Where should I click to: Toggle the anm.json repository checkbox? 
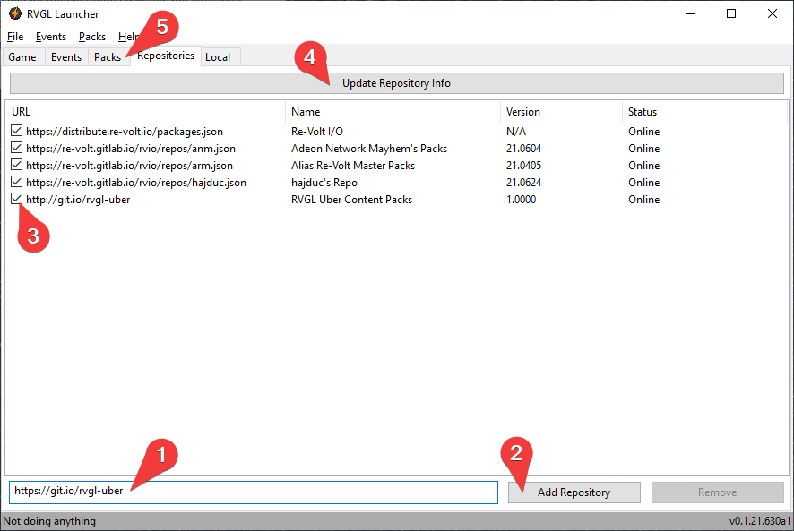point(17,148)
